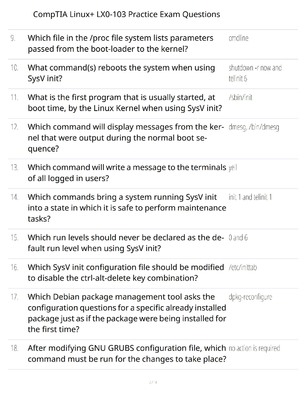Click the 'dpkg-reconfigure' answer text

[250, 297]
